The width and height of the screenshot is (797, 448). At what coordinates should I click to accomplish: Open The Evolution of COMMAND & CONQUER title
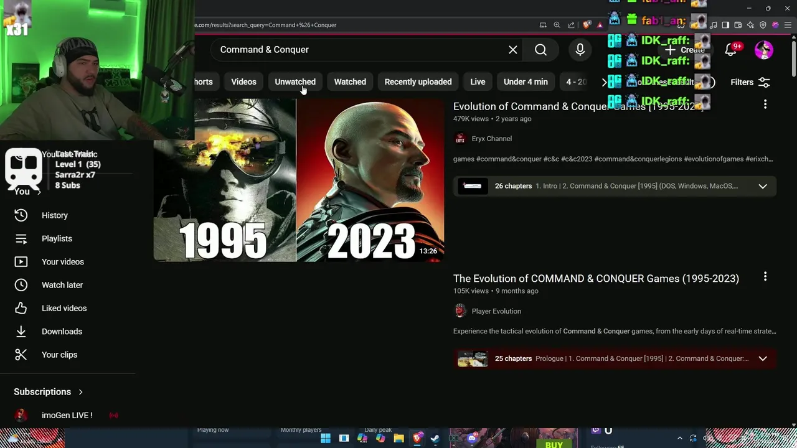pos(596,279)
